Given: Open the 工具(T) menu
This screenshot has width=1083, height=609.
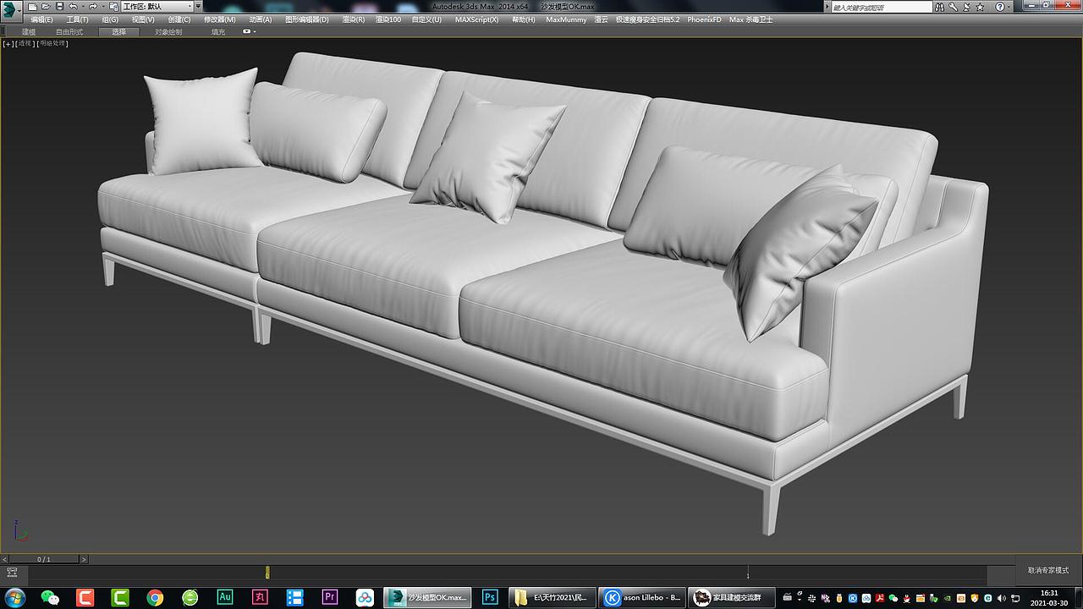Looking at the screenshot, I should click(x=77, y=19).
